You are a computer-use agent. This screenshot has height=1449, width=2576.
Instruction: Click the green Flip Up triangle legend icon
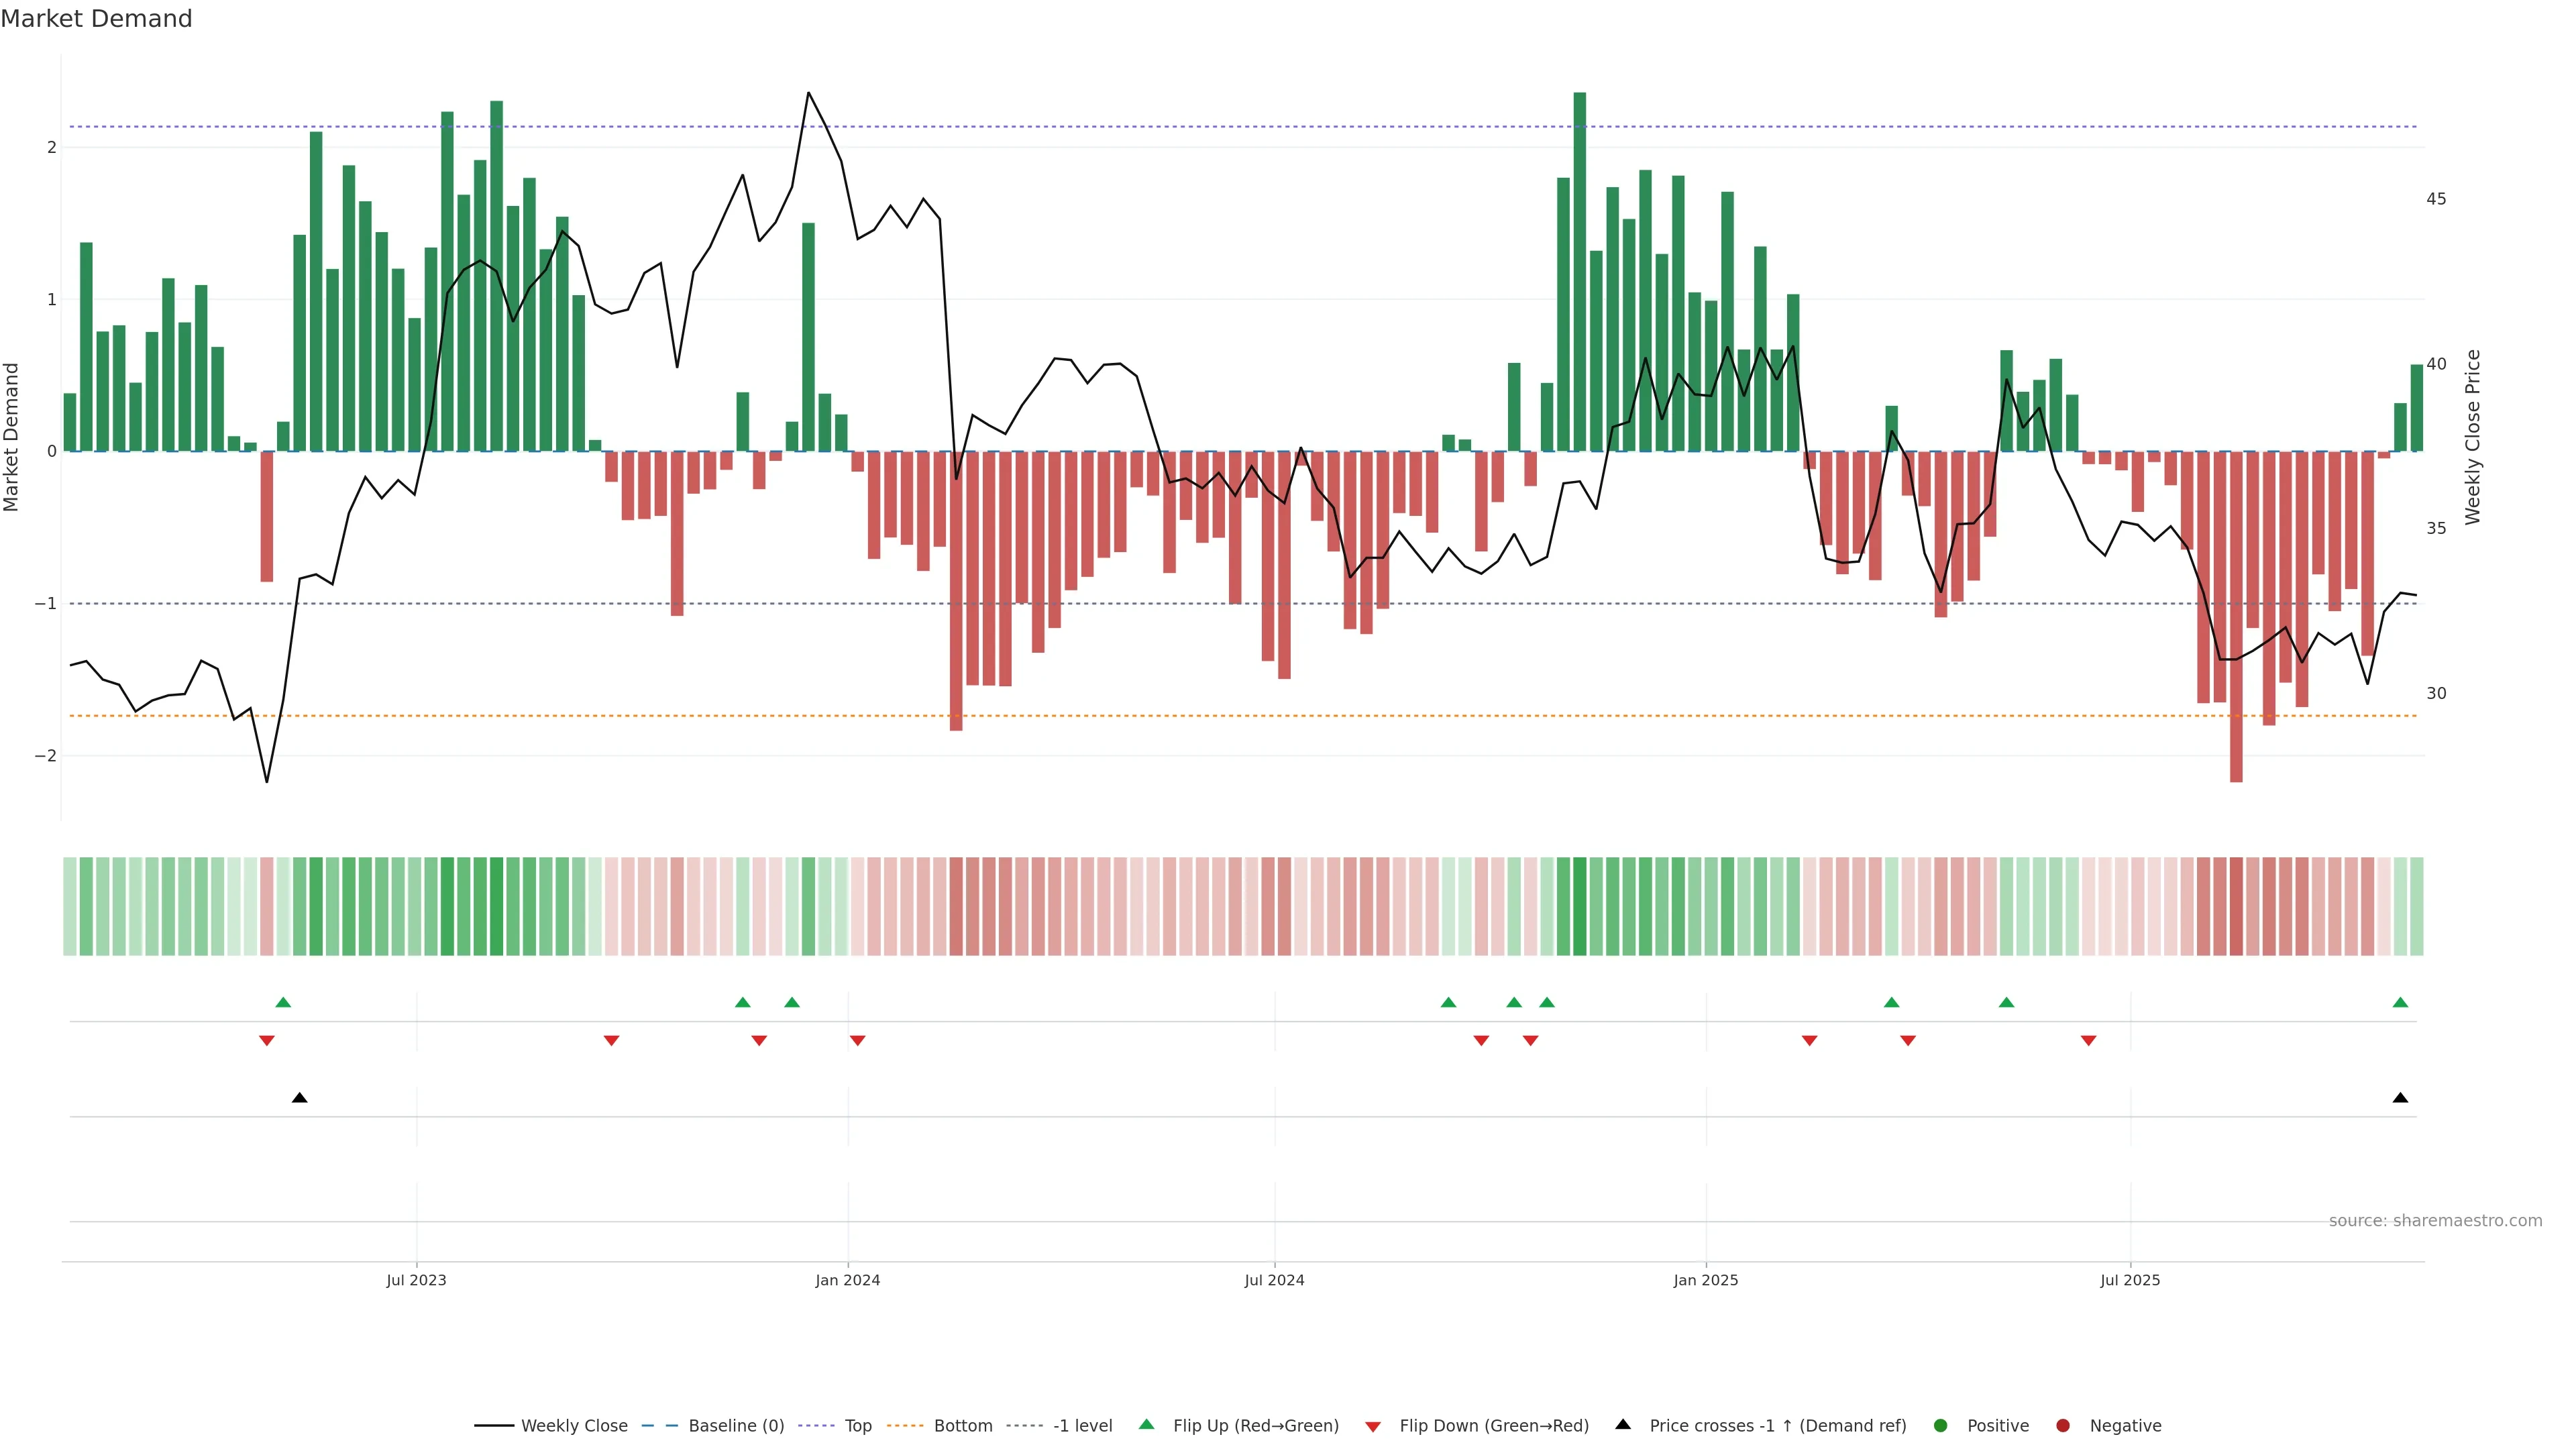tap(1146, 1424)
